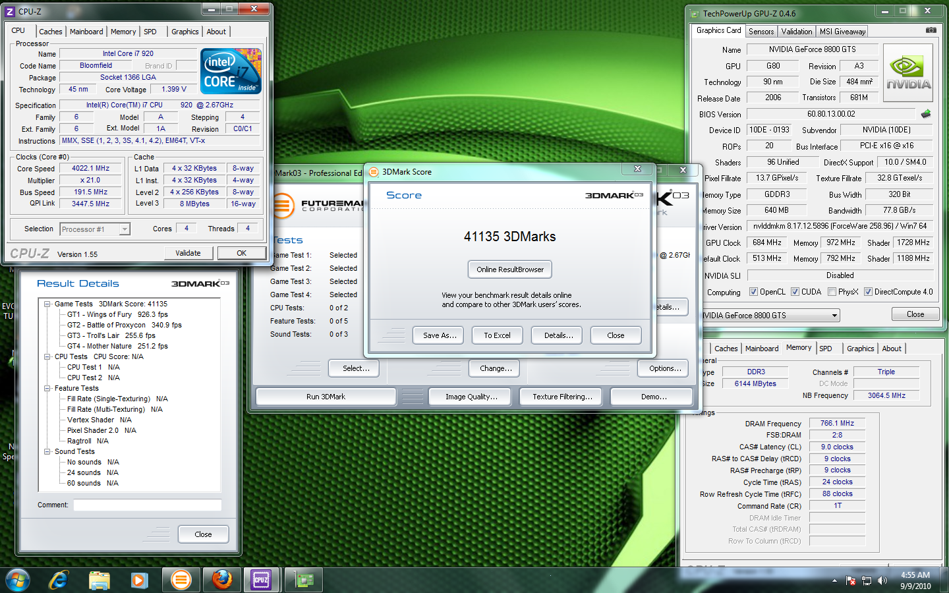This screenshot has width=949, height=593.
Task: Click the NVIDIA logo in GPU-Z
Action: coord(908,72)
